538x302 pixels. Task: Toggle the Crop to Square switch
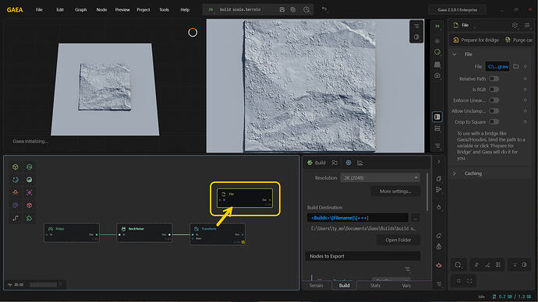[x=494, y=122]
